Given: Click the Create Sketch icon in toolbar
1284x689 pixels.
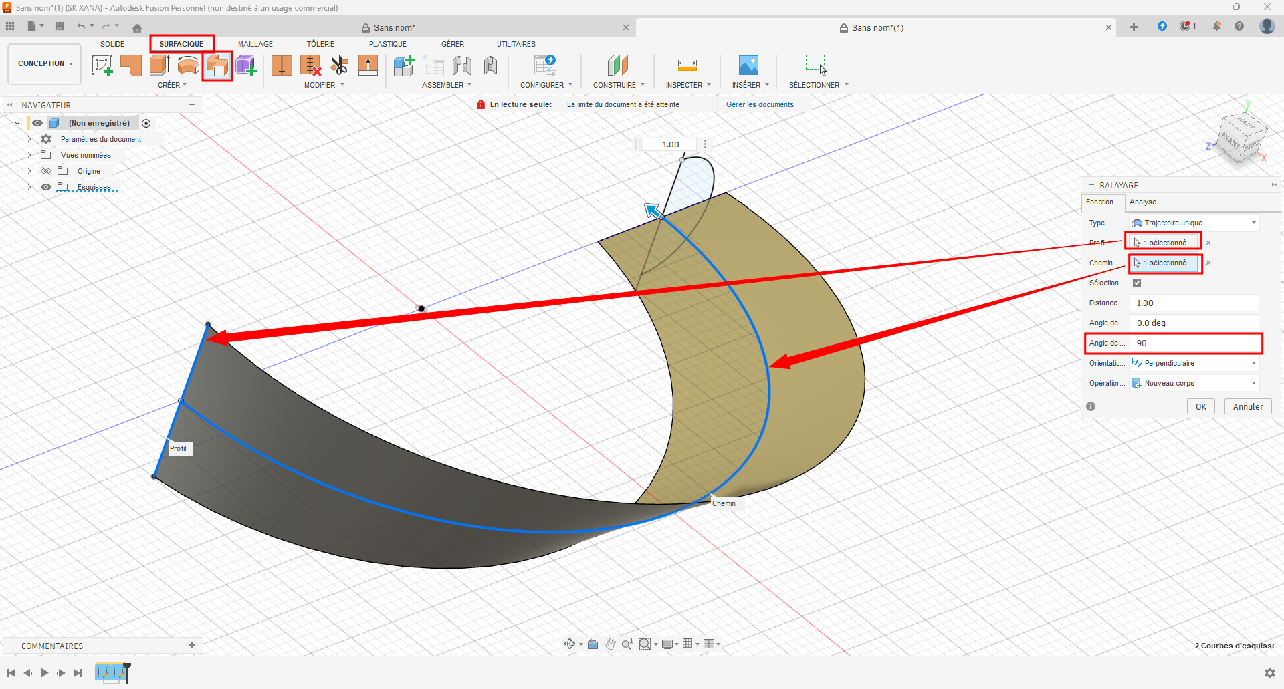Looking at the screenshot, I should tap(102, 65).
